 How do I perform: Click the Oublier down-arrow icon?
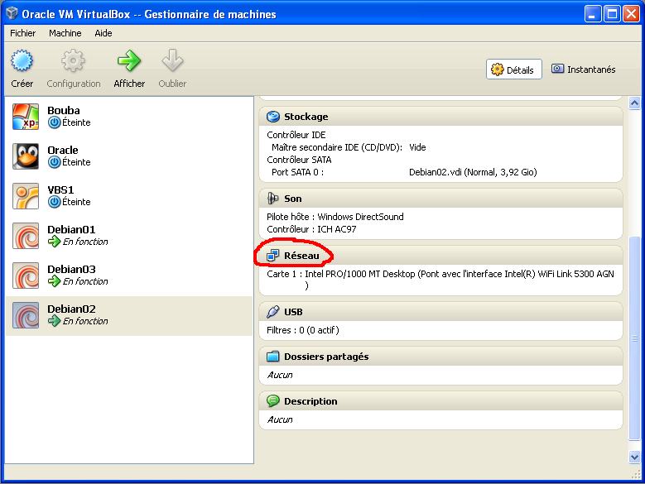(x=172, y=60)
